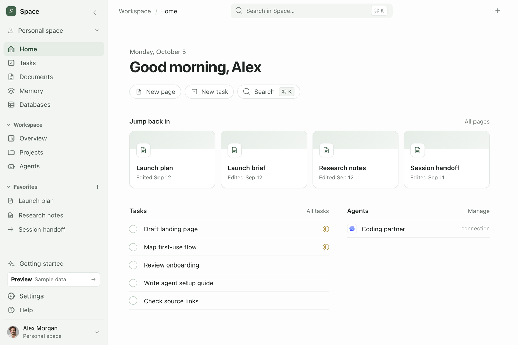This screenshot has height=345, width=518.
Task: Click the document icon on Research notes card
Action: pyautogui.click(x=326, y=150)
